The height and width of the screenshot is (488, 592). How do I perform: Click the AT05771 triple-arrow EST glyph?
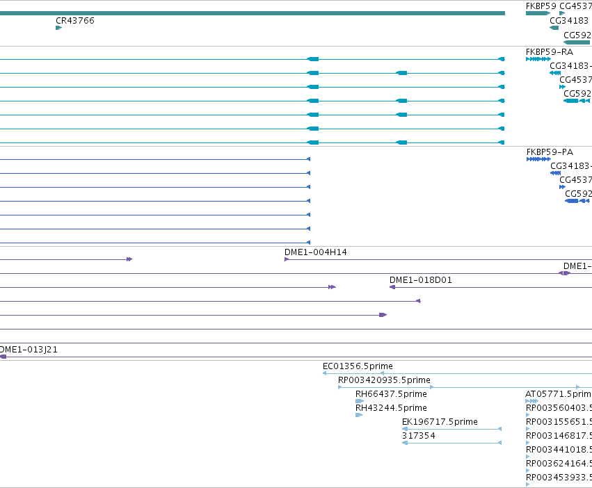[531, 401]
